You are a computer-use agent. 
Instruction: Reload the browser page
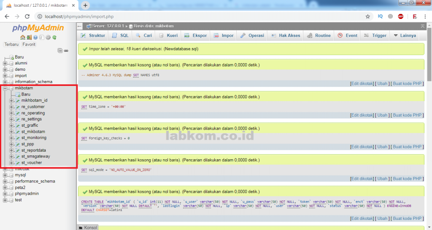[27, 16]
